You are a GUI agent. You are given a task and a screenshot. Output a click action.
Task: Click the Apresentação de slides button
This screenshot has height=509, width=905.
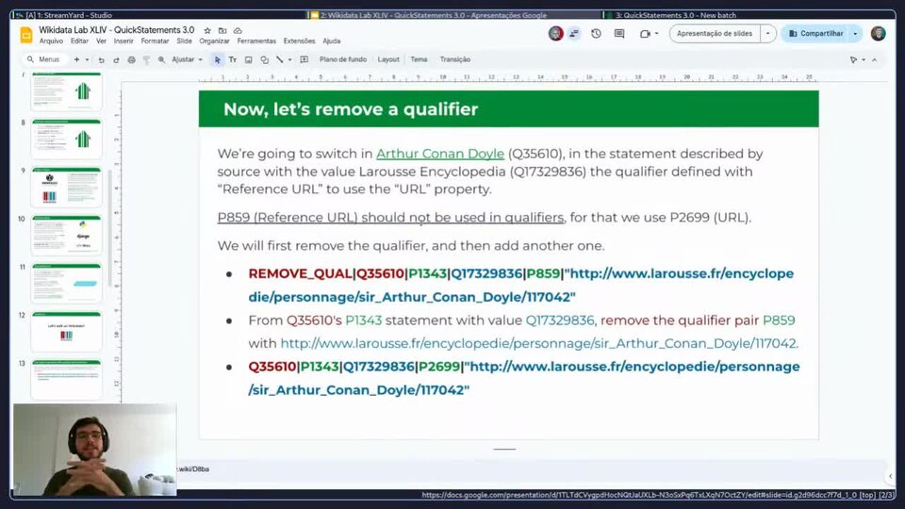pyautogui.click(x=715, y=34)
